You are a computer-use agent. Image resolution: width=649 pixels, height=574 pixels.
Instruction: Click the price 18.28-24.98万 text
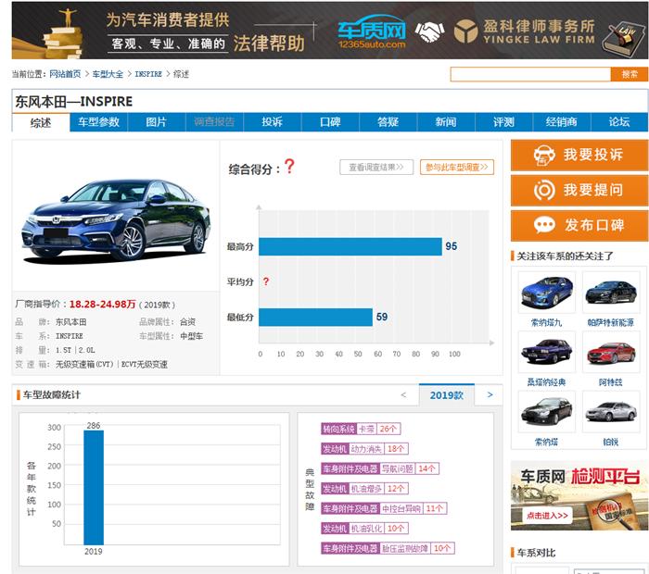[102, 305]
